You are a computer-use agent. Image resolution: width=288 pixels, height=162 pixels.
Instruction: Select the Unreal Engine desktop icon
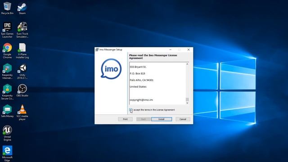[x=7, y=133]
